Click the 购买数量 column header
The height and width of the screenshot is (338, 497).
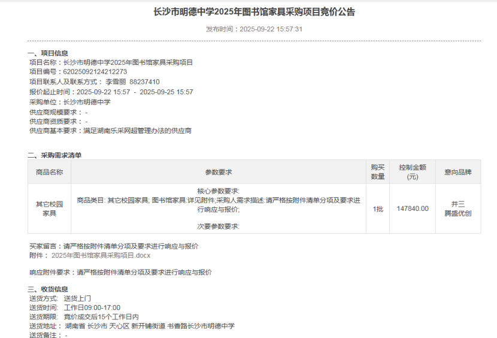377,172
